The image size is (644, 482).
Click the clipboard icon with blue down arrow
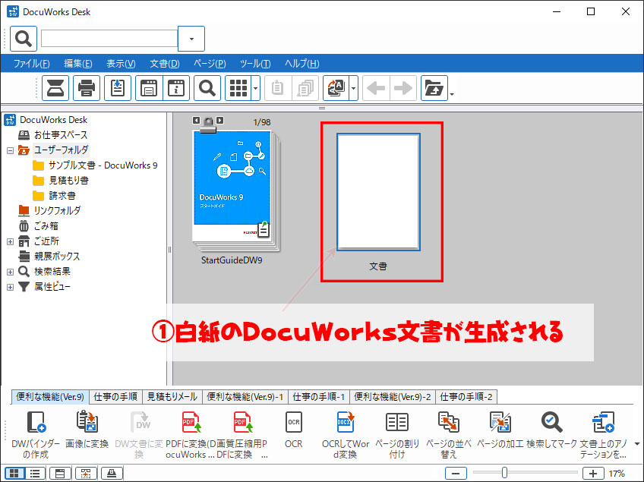[x=118, y=88]
